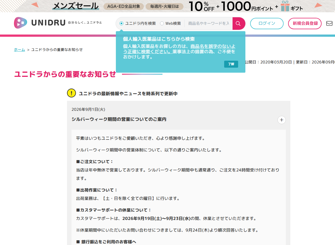Click the gift box icon in banner
The height and width of the screenshot is (245, 335).
click(285, 6)
